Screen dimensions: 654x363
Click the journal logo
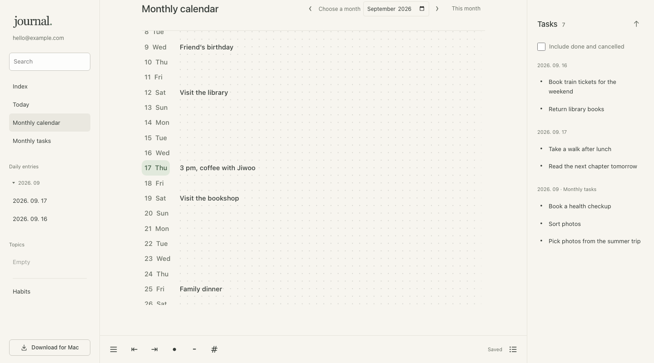(33, 21)
